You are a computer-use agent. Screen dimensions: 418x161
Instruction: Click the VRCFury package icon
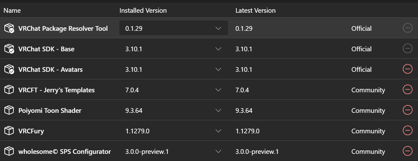9,131
